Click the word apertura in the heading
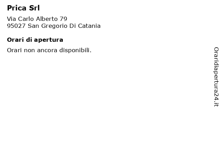Viewport: 222px width, 167px height. (x=49, y=40)
